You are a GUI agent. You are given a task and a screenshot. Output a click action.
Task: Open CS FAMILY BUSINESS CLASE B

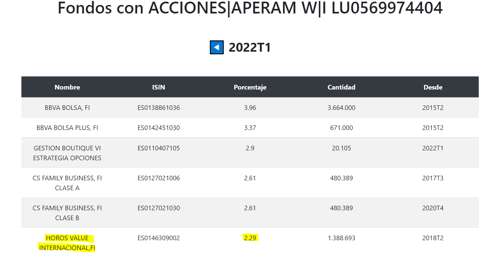(x=67, y=213)
